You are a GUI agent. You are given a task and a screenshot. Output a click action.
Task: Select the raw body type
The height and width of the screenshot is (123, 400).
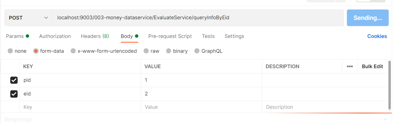tap(146, 51)
